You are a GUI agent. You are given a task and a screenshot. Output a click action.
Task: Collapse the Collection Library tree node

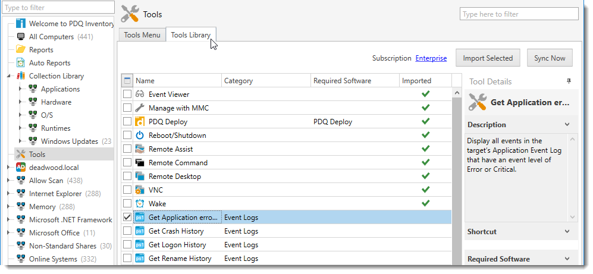[9, 76]
